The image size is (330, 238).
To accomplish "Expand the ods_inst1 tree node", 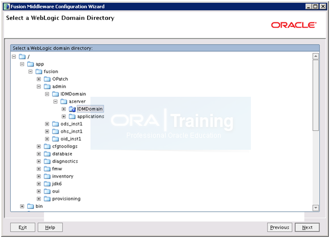I will click(x=47, y=124).
